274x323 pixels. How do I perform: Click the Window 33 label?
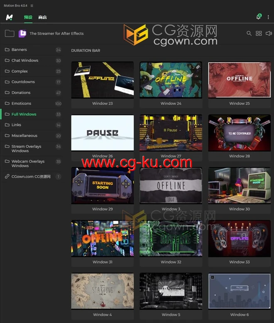pos(240,262)
